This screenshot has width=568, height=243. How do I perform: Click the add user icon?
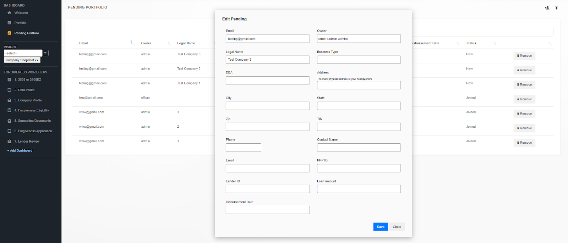[547, 8]
